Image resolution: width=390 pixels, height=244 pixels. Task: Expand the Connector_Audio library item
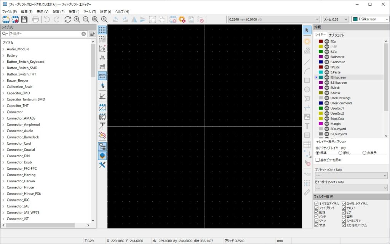3,131
